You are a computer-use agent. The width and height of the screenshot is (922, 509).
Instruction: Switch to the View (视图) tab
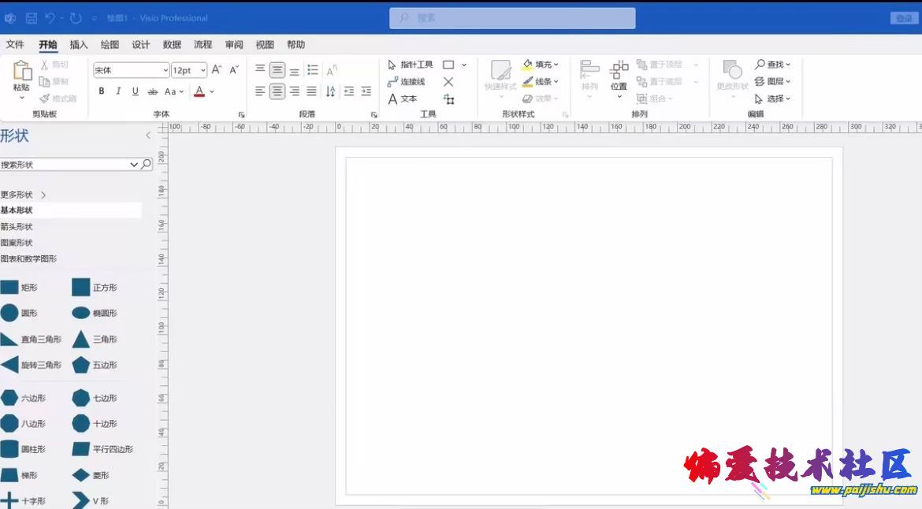pos(265,45)
